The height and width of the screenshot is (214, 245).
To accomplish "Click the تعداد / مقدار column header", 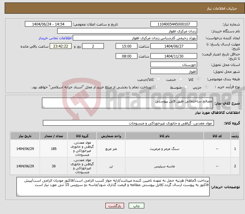I will coord(53,136).
